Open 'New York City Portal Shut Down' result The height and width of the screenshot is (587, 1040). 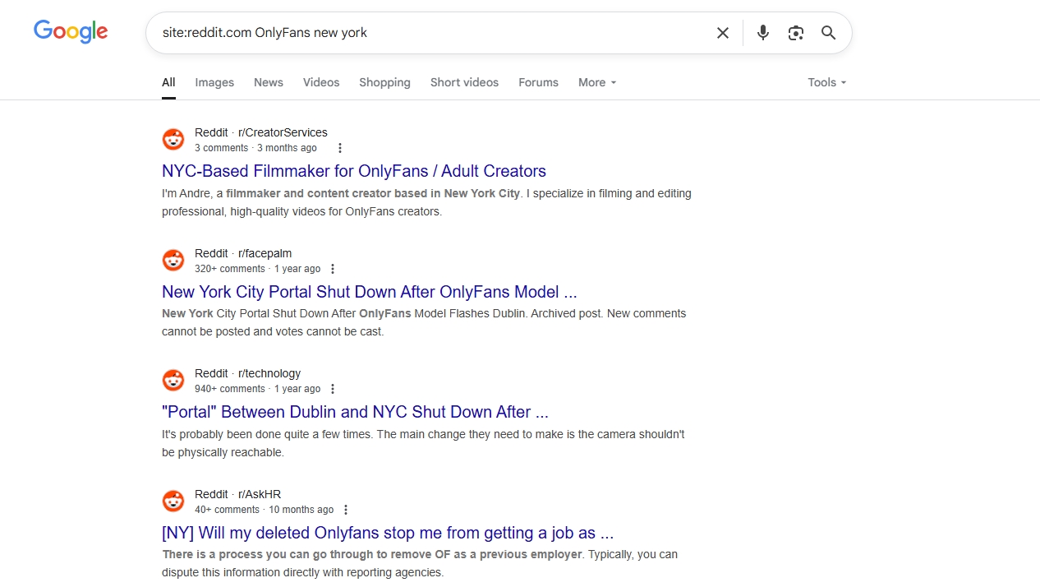pos(370,292)
